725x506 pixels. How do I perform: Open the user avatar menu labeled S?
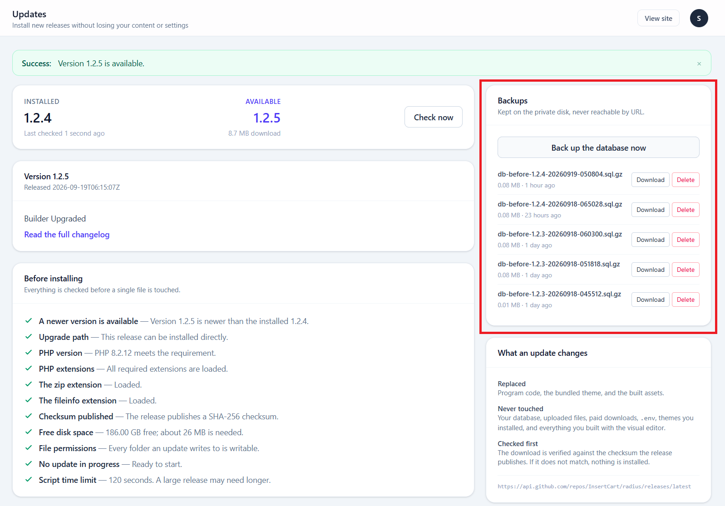pos(699,18)
